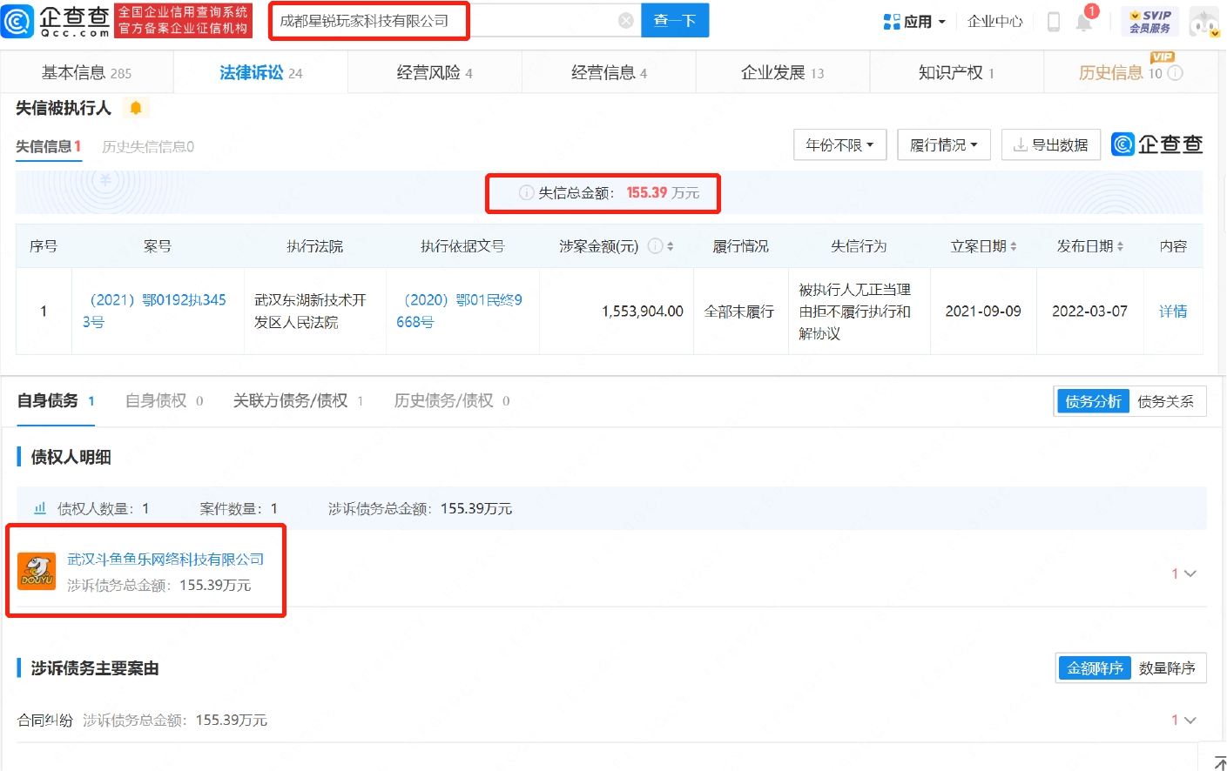This screenshot has width=1227, height=771.
Task: Clear the search box with the X icon
Action: [x=625, y=21]
